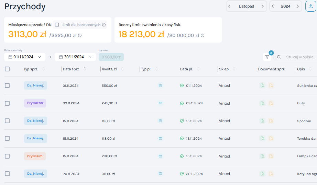Enable Limit dla bezrobotnych checkbox
317x185 pixels.
tap(57, 25)
